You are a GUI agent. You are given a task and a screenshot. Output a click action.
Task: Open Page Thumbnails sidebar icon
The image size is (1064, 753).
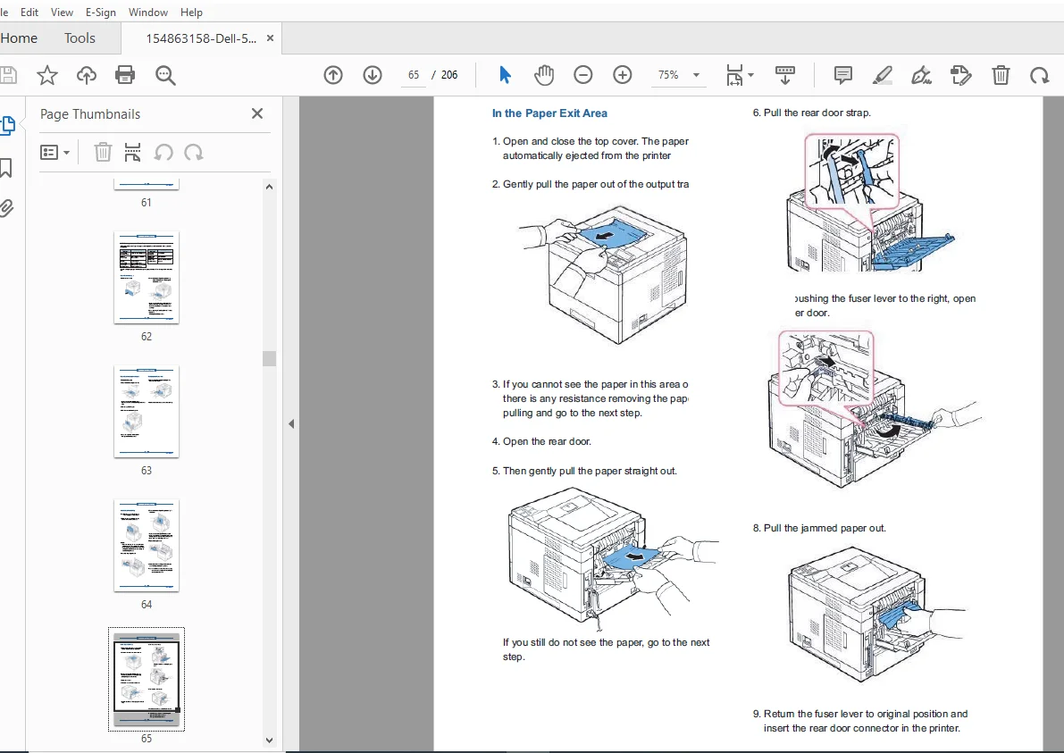pos(7,125)
